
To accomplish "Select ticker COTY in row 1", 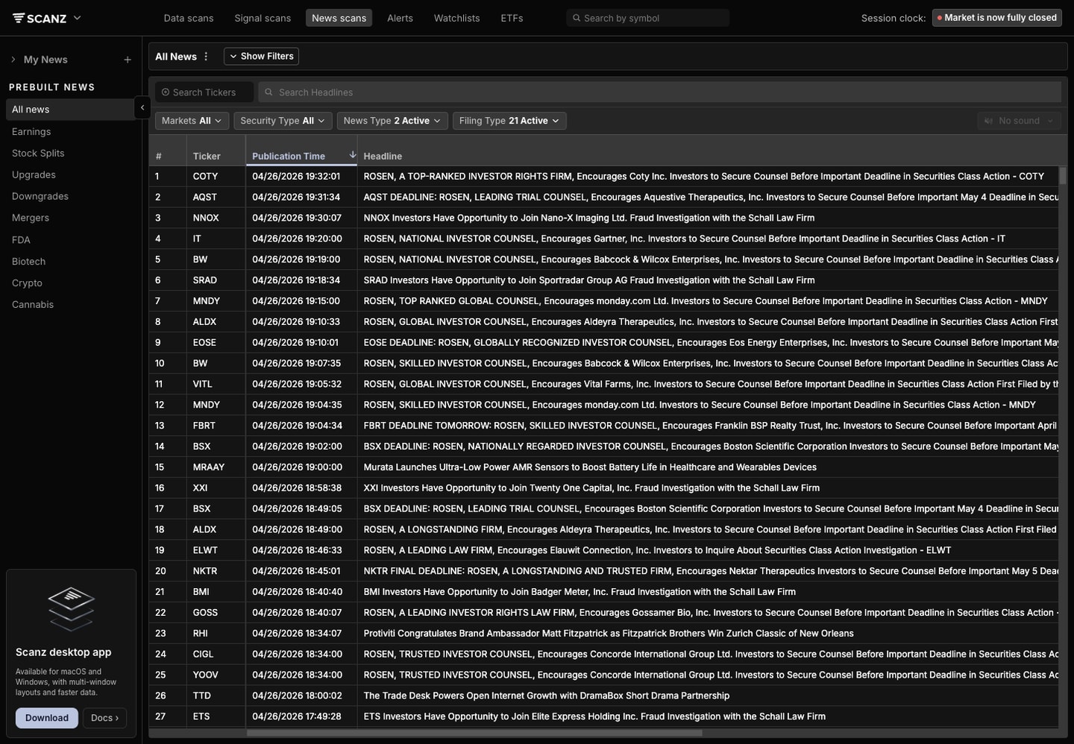I will [205, 177].
